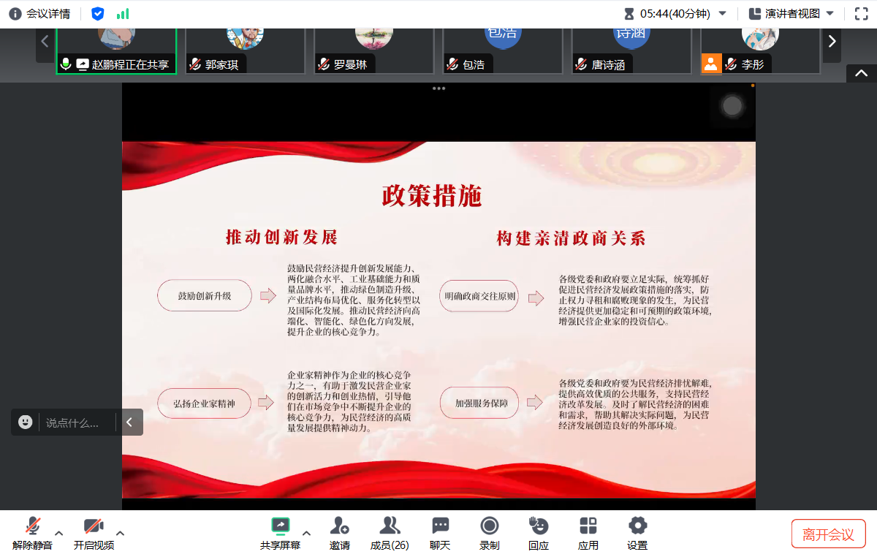Click the emoji icon in the chat box
877x557 pixels.
click(x=26, y=422)
